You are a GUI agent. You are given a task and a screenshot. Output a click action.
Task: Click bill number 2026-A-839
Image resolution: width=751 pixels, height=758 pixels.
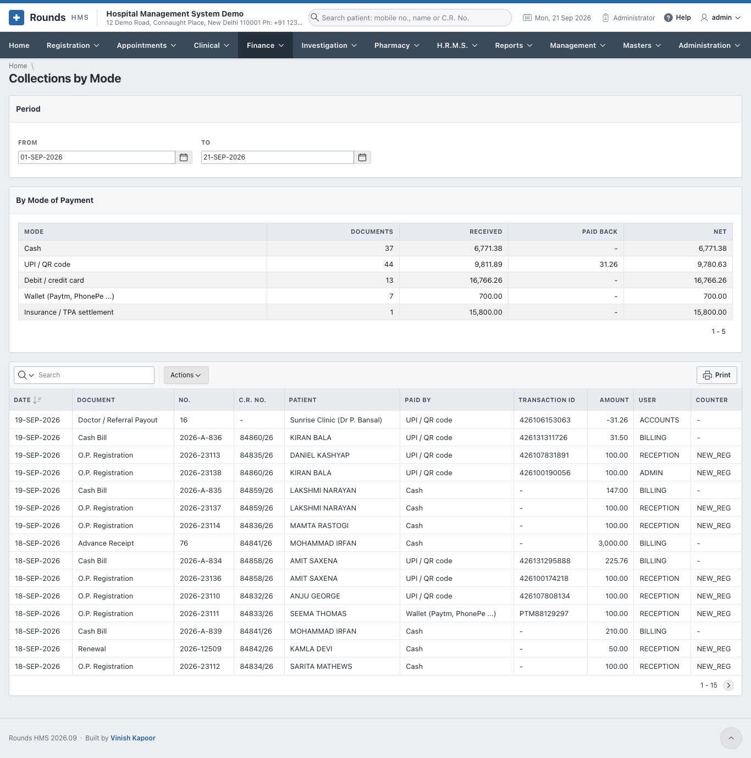point(201,631)
